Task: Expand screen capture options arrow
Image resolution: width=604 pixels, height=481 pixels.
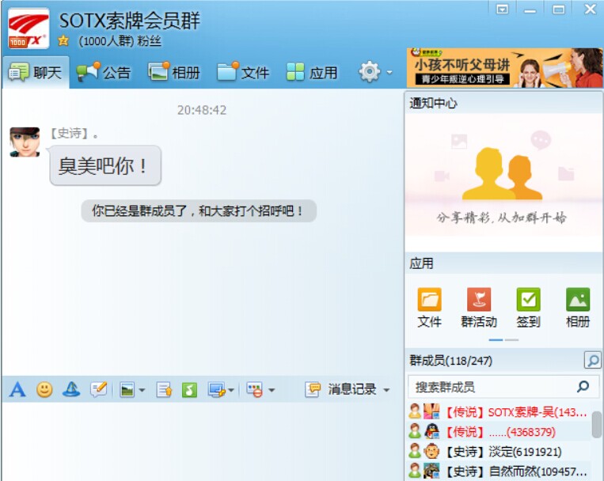Action: pyautogui.click(x=231, y=390)
